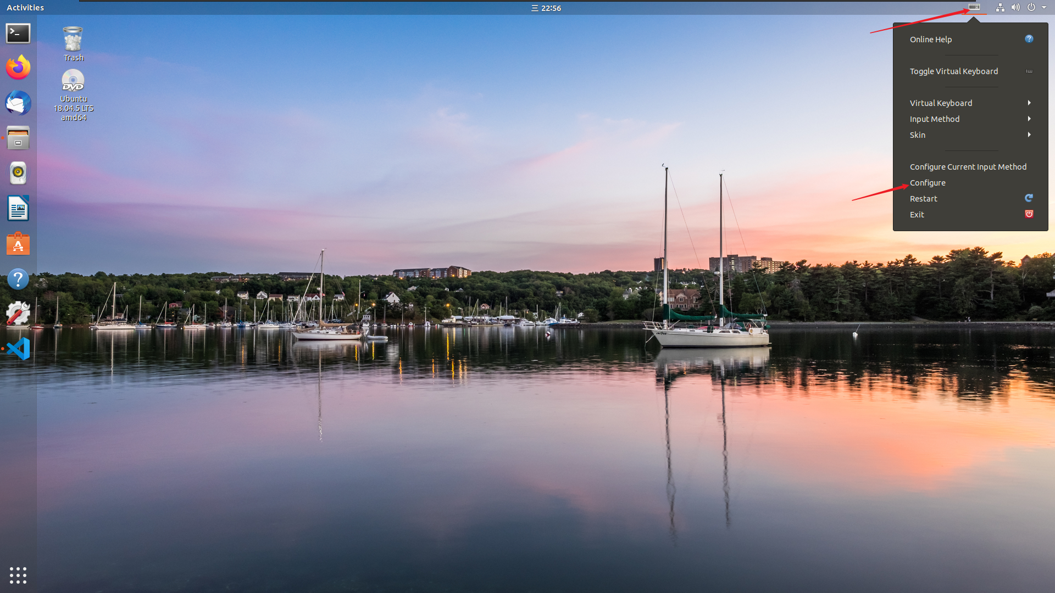Launch Visual Studio Code icon

tap(18, 349)
